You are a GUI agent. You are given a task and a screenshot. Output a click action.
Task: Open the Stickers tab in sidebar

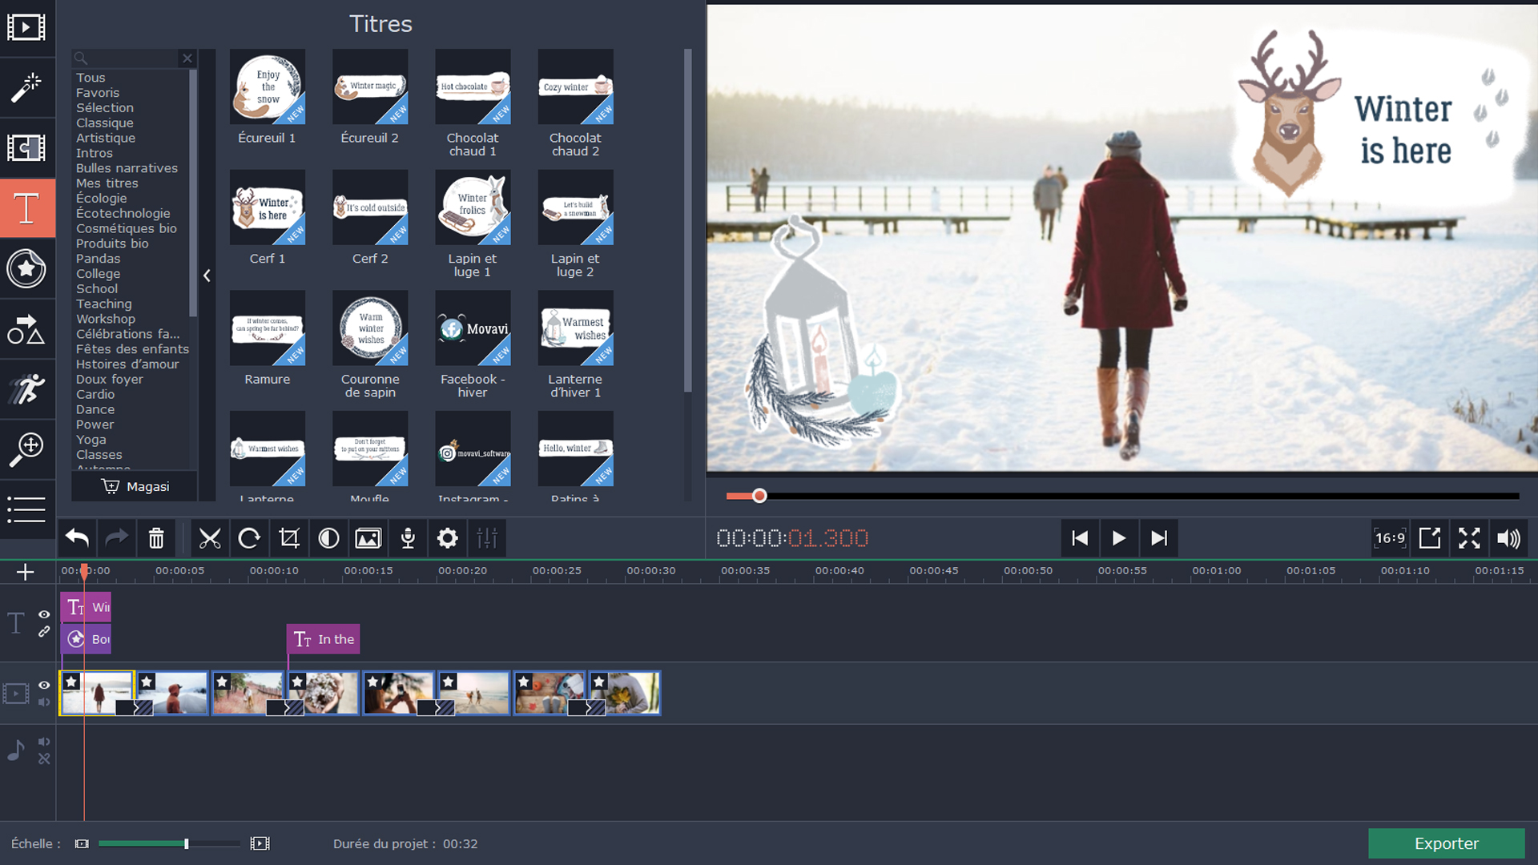point(26,269)
